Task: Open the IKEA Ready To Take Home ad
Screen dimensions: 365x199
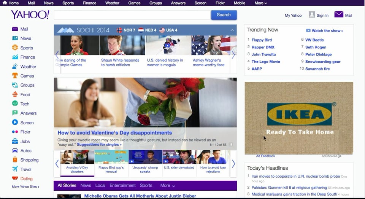Action: [299, 118]
